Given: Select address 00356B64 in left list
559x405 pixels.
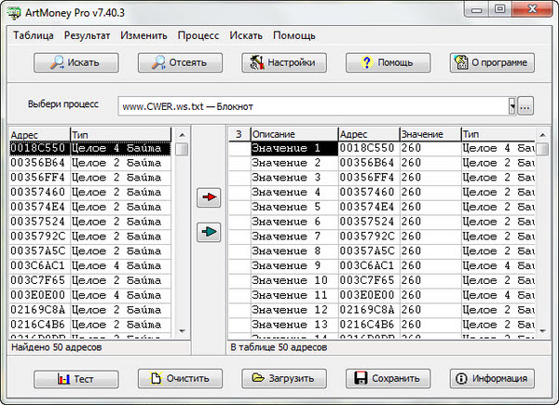Looking at the screenshot, I should click(x=37, y=162).
